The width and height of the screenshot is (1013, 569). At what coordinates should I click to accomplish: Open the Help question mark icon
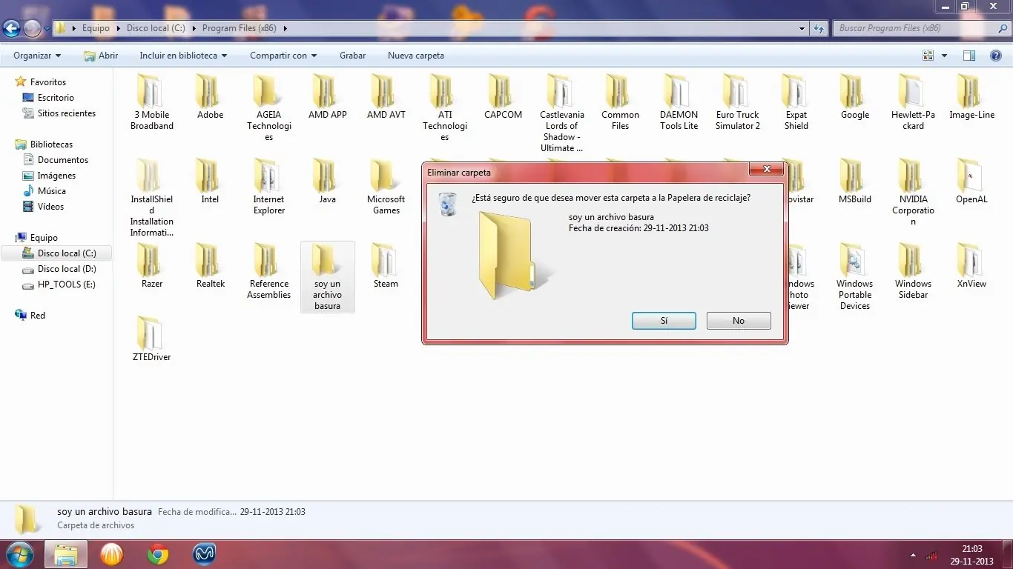(996, 56)
